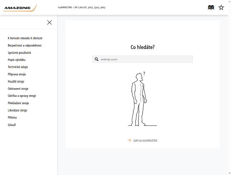Click the favorites star icon

(x=221, y=7)
